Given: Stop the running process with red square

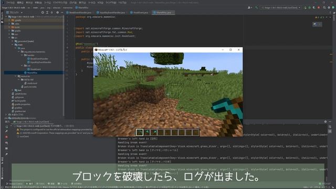Looking at the screenshot, I should [x=319, y=7].
